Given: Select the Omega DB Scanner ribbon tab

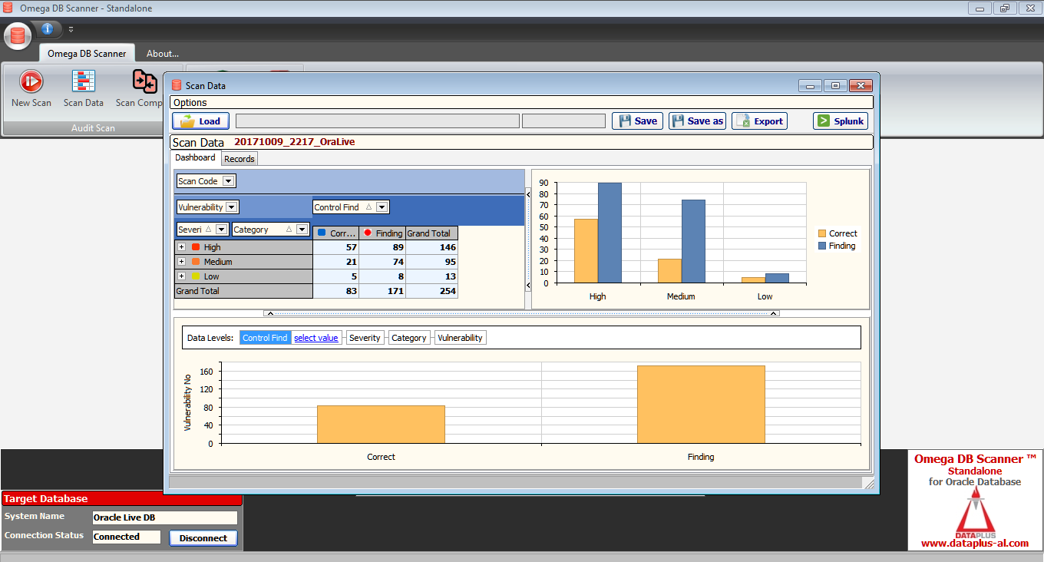Looking at the screenshot, I should point(87,54).
